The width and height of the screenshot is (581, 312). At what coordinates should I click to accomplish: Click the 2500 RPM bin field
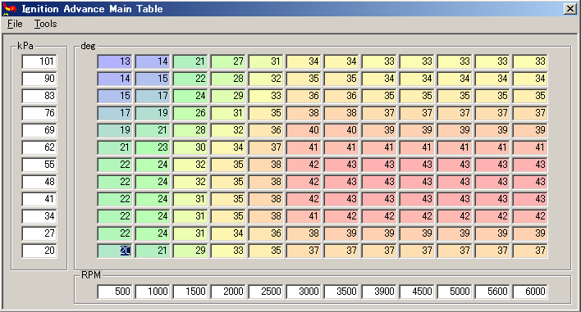tap(266, 292)
